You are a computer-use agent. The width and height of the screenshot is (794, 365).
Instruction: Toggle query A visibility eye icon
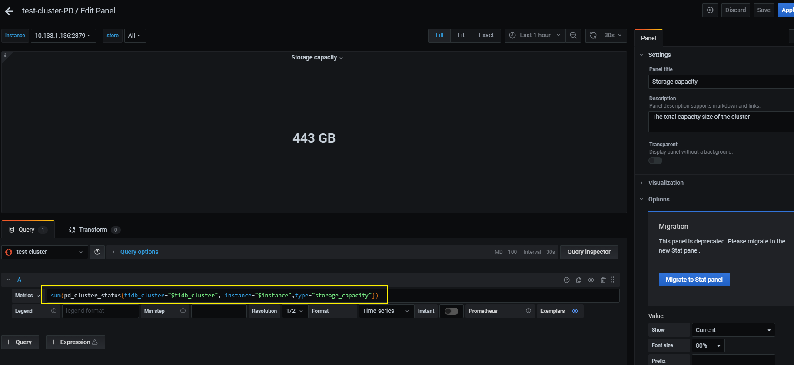(591, 280)
